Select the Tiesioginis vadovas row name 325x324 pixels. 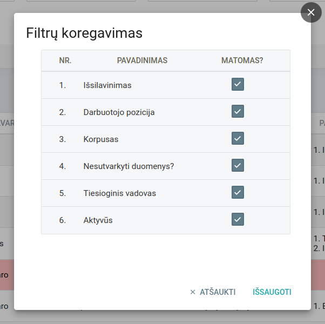(119, 193)
